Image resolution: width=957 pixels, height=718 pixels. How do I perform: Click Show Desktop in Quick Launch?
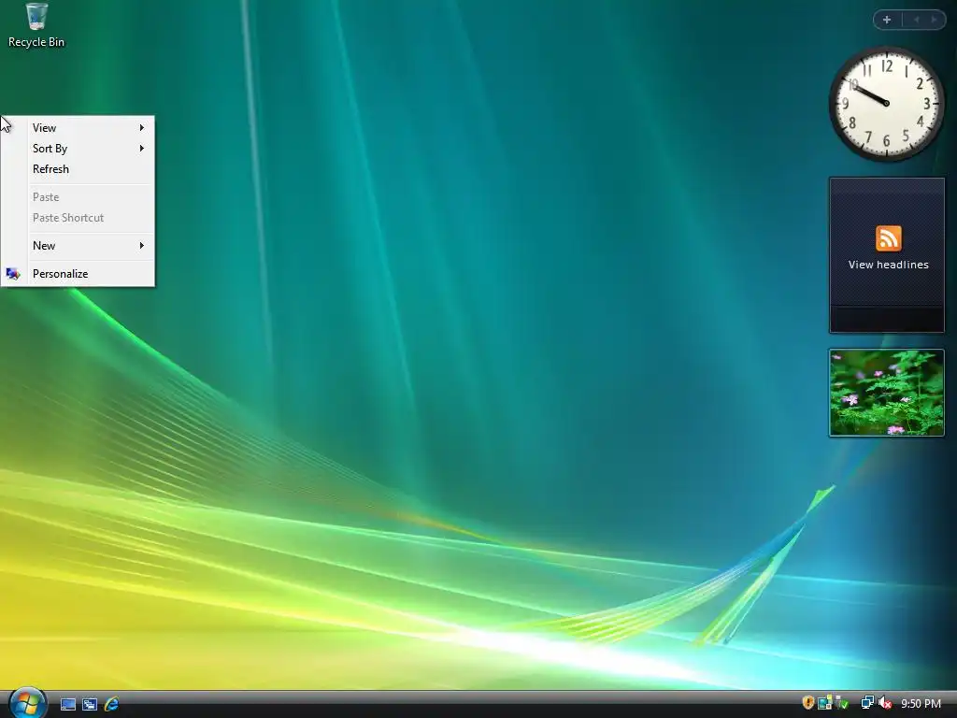pyautogui.click(x=68, y=704)
